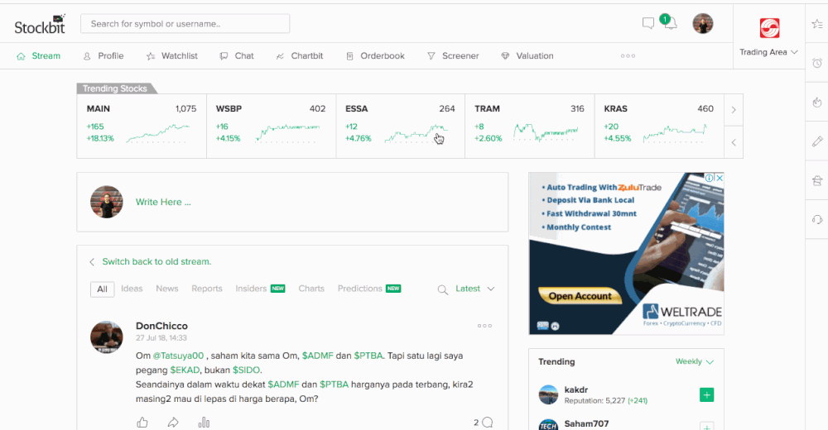Select the News stream filter

[x=167, y=289]
